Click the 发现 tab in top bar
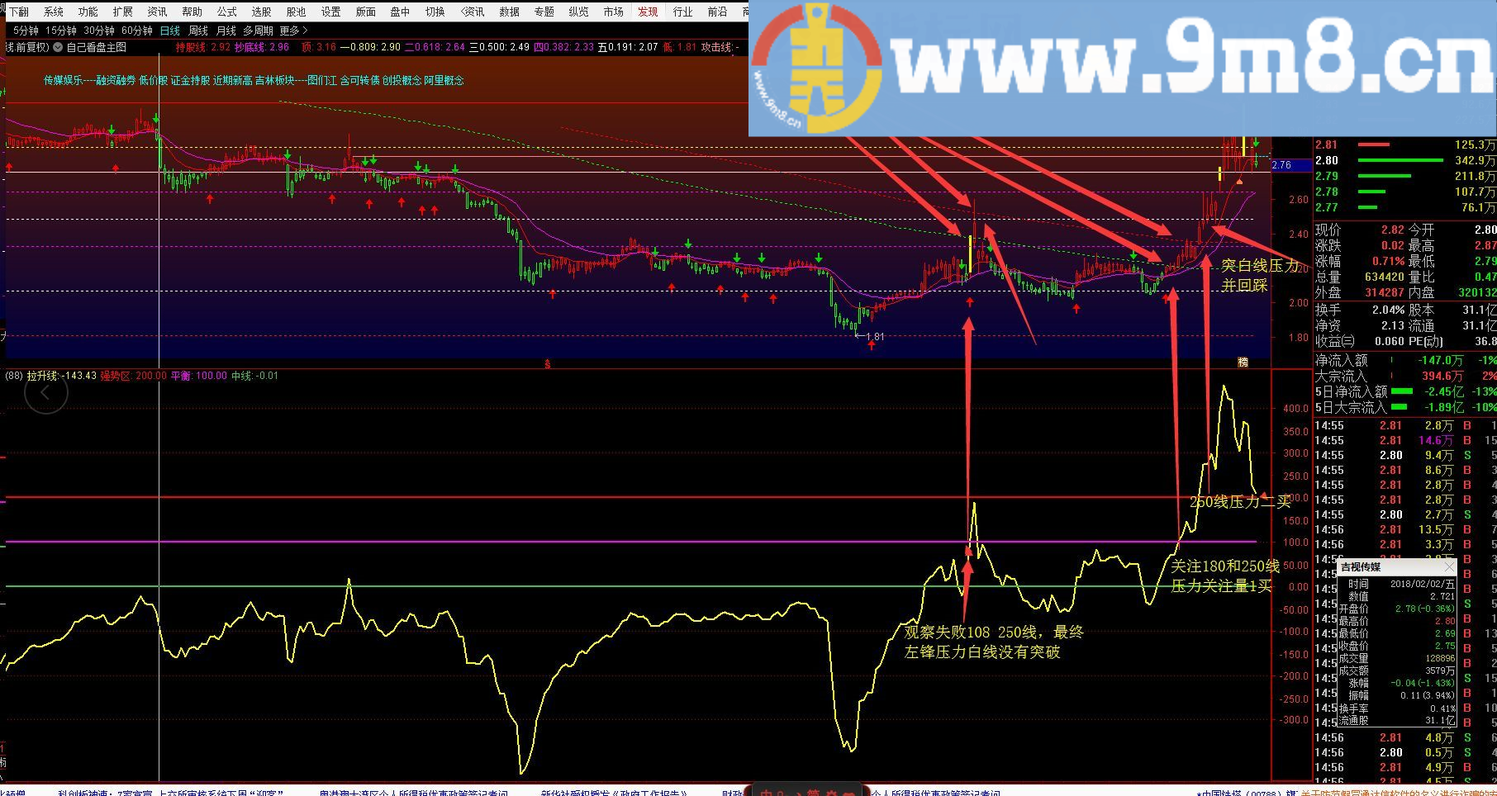 coord(648,12)
